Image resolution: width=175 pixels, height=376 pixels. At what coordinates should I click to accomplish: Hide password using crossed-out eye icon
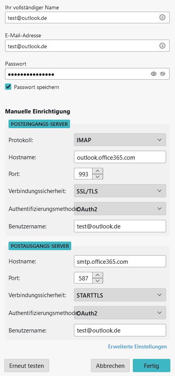(163, 74)
